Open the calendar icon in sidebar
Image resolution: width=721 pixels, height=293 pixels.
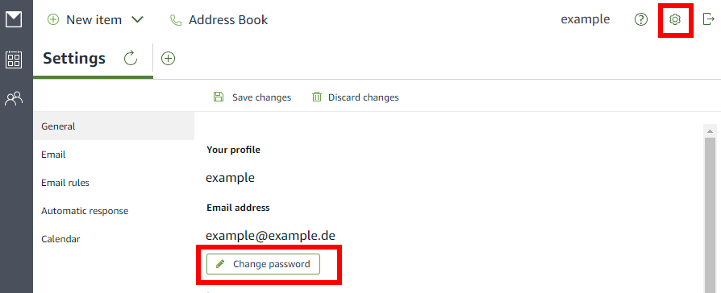pyautogui.click(x=14, y=60)
